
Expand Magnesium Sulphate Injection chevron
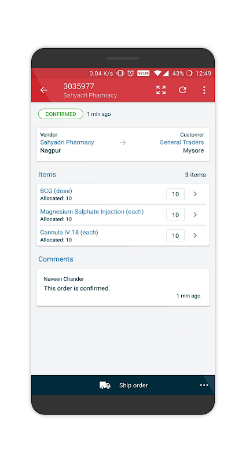point(195,215)
